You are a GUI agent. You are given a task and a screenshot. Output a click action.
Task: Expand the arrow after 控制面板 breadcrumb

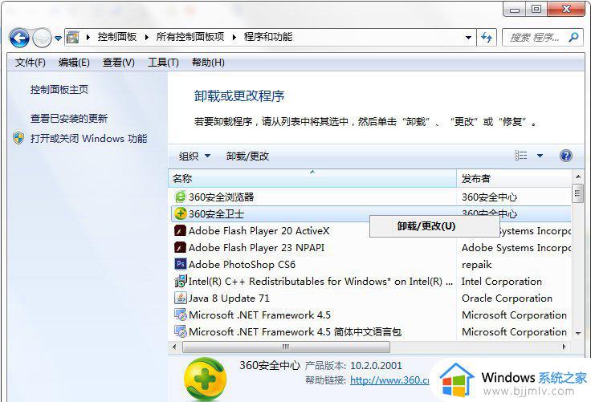146,37
